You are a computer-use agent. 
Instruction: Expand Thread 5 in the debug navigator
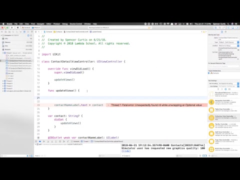click(x=3, y=88)
